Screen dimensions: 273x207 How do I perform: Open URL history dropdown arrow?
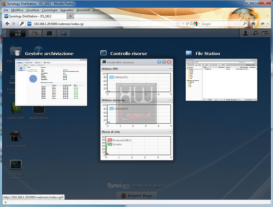coord(183,24)
